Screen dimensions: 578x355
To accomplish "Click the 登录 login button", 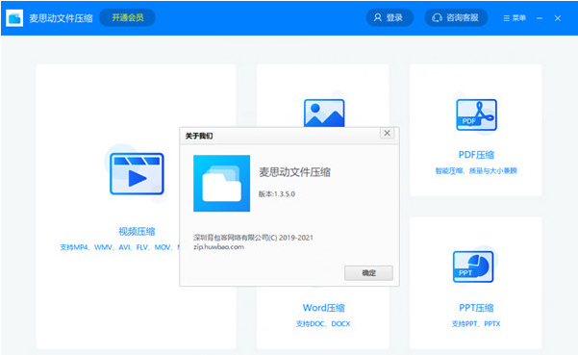I will [390, 17].
